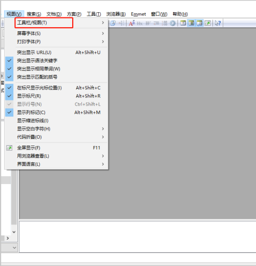This screenshot has height=266, width=256.
Task: Enable 突出显示 URL(U) option
Action: (56, 52)
